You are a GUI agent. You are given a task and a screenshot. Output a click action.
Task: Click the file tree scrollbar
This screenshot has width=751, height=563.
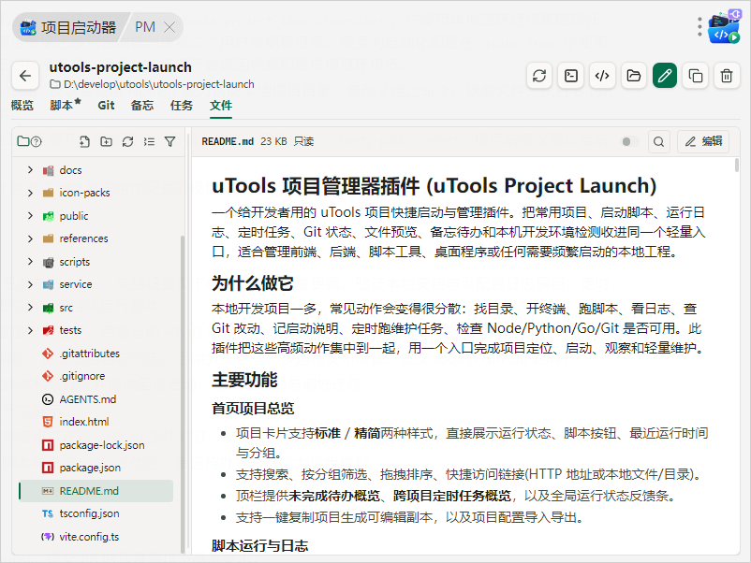(x=182, y=395)
